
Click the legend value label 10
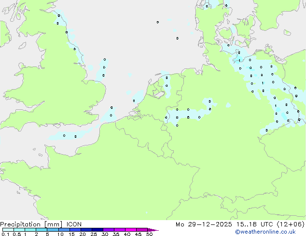pyautogui.click(x=60, y=234)
